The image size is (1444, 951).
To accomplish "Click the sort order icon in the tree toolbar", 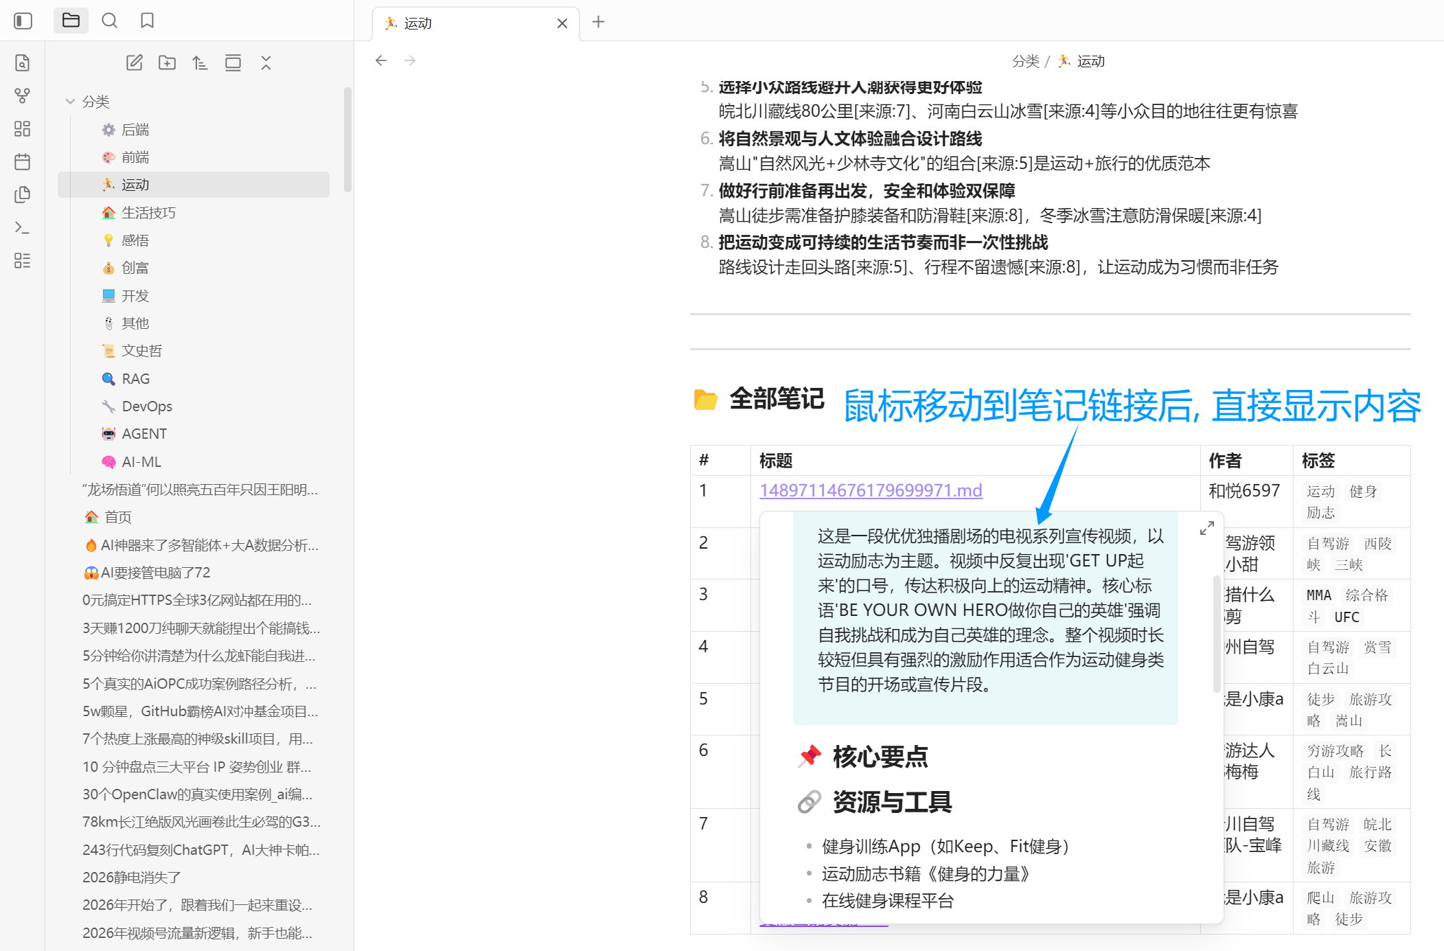I will 200,62.
